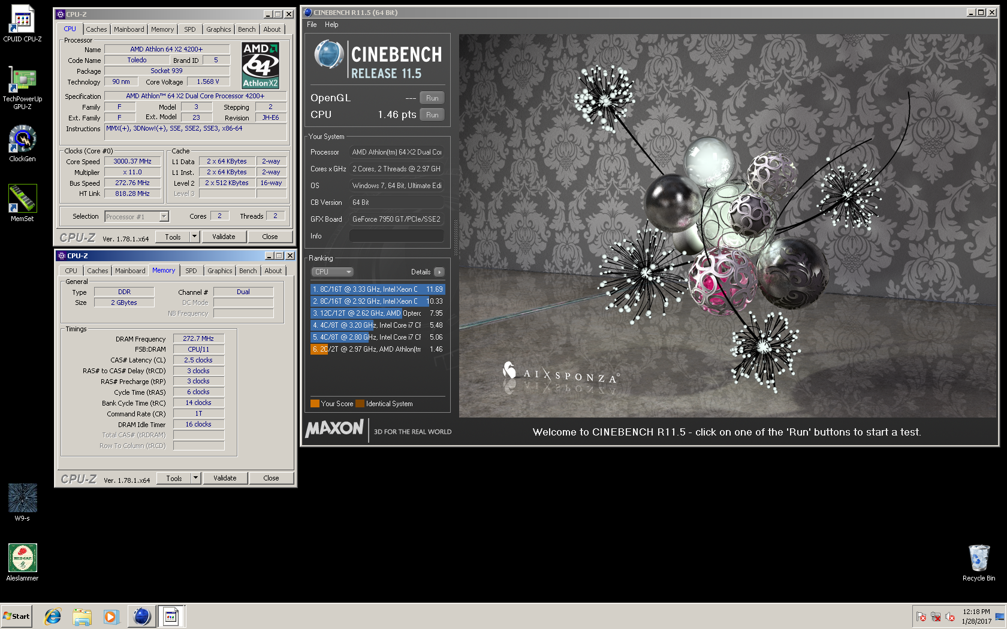
Task: Click Tools button in bottom CPU-Z window
Action: 174,478
